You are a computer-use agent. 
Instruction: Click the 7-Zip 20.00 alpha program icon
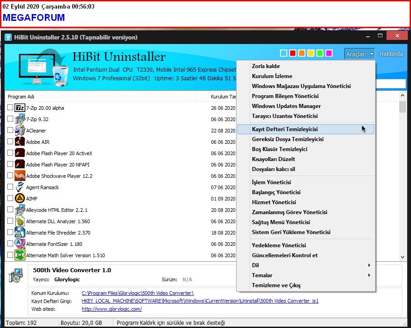pos(19,108)
